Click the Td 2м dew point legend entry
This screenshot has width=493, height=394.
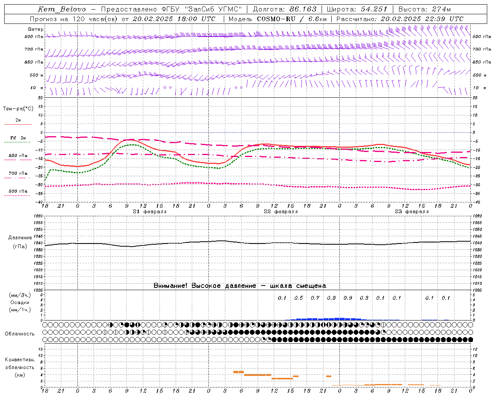[x=18, y=138]
